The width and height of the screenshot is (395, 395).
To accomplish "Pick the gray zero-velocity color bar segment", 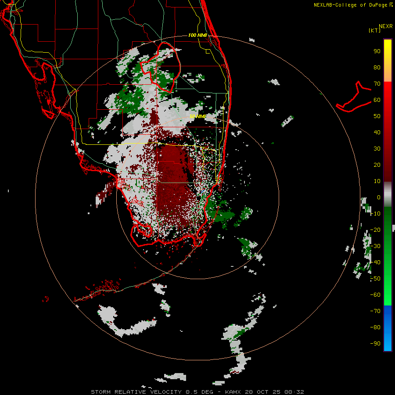I will tap(388, 194).
